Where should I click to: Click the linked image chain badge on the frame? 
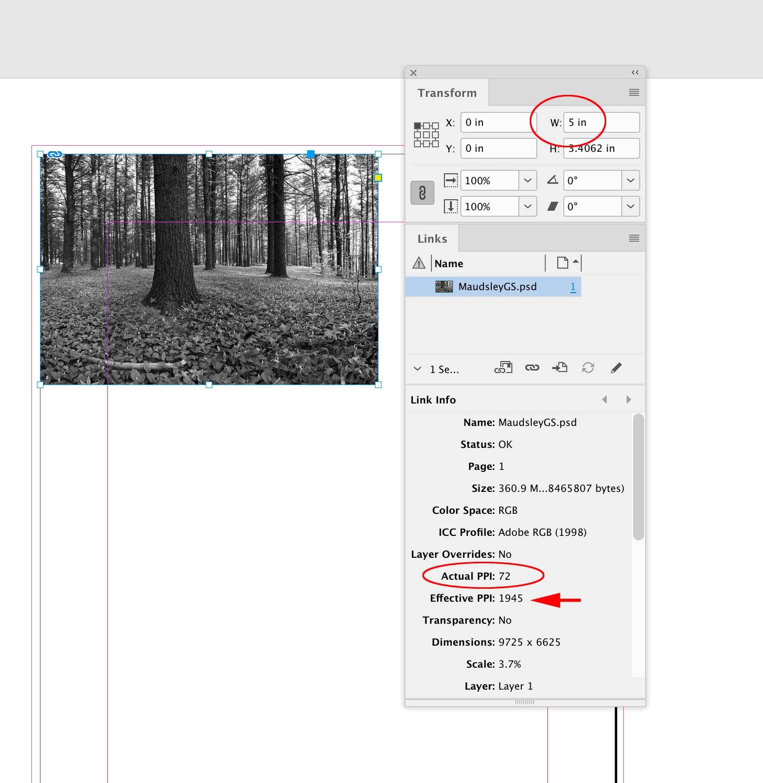click(x=54, y=154)
